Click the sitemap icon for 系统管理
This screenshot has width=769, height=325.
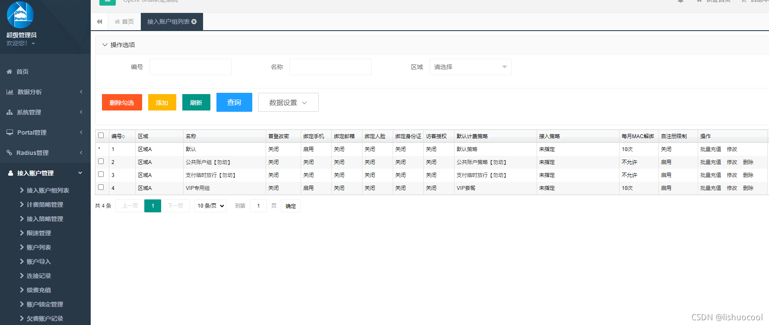[10, 112]
